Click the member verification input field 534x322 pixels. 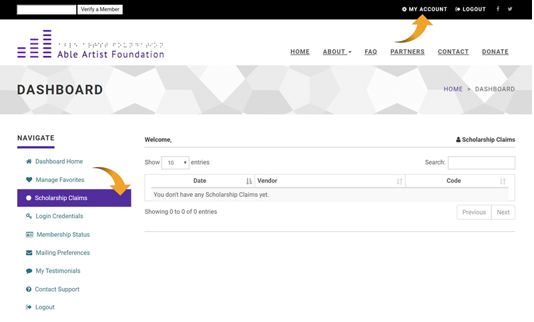[47, 9]
